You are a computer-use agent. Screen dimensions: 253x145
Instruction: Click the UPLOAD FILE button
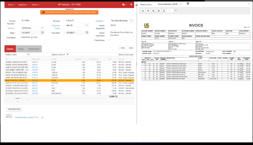[x=14, y=109]
